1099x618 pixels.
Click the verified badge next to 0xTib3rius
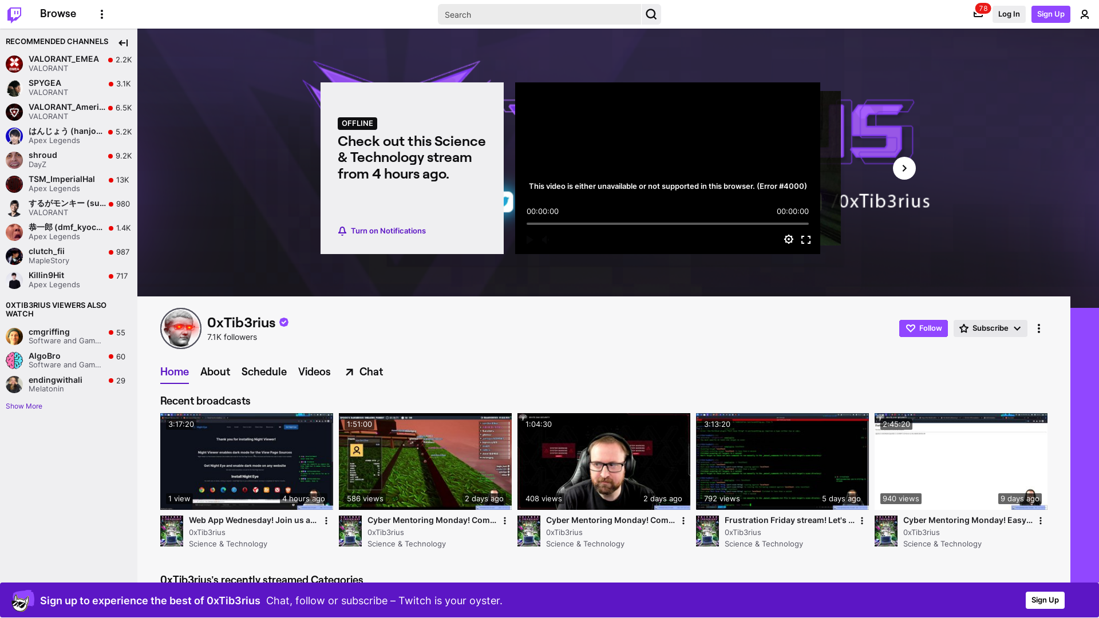click(x=284, y=323)
